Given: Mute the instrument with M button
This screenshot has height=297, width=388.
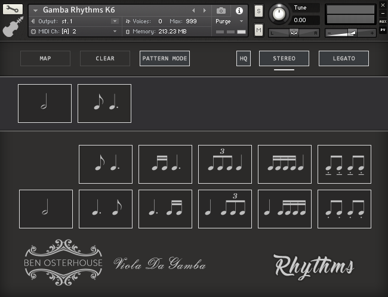Looking at the screenshot, I should (x=258, y=30).
